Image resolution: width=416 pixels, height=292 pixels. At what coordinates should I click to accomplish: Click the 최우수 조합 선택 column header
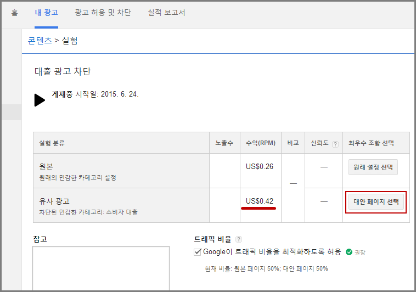pos(371,143)
